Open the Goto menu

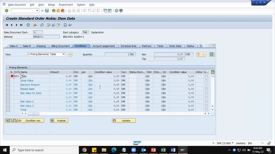pyautogui.click(x=41, y=5)
